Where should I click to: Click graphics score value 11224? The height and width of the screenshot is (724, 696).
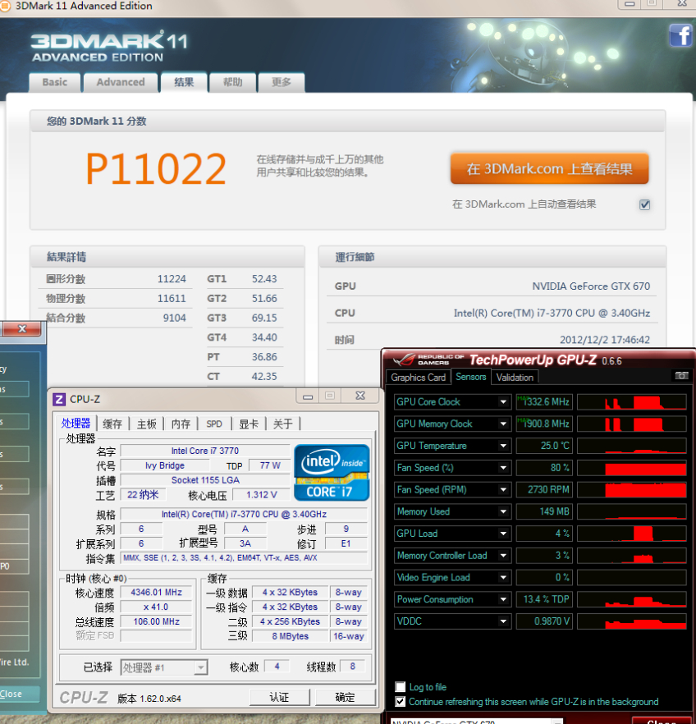pyautogui.click(x=172, y=279)
